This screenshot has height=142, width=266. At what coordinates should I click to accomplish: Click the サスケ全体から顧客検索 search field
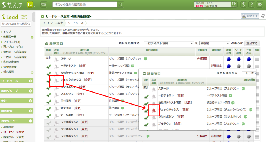coord(85,5)
